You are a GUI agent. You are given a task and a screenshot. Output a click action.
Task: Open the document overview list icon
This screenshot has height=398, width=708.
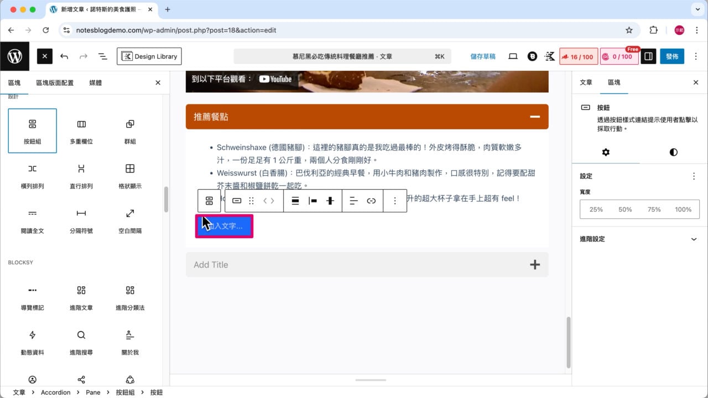click(102, 56)
